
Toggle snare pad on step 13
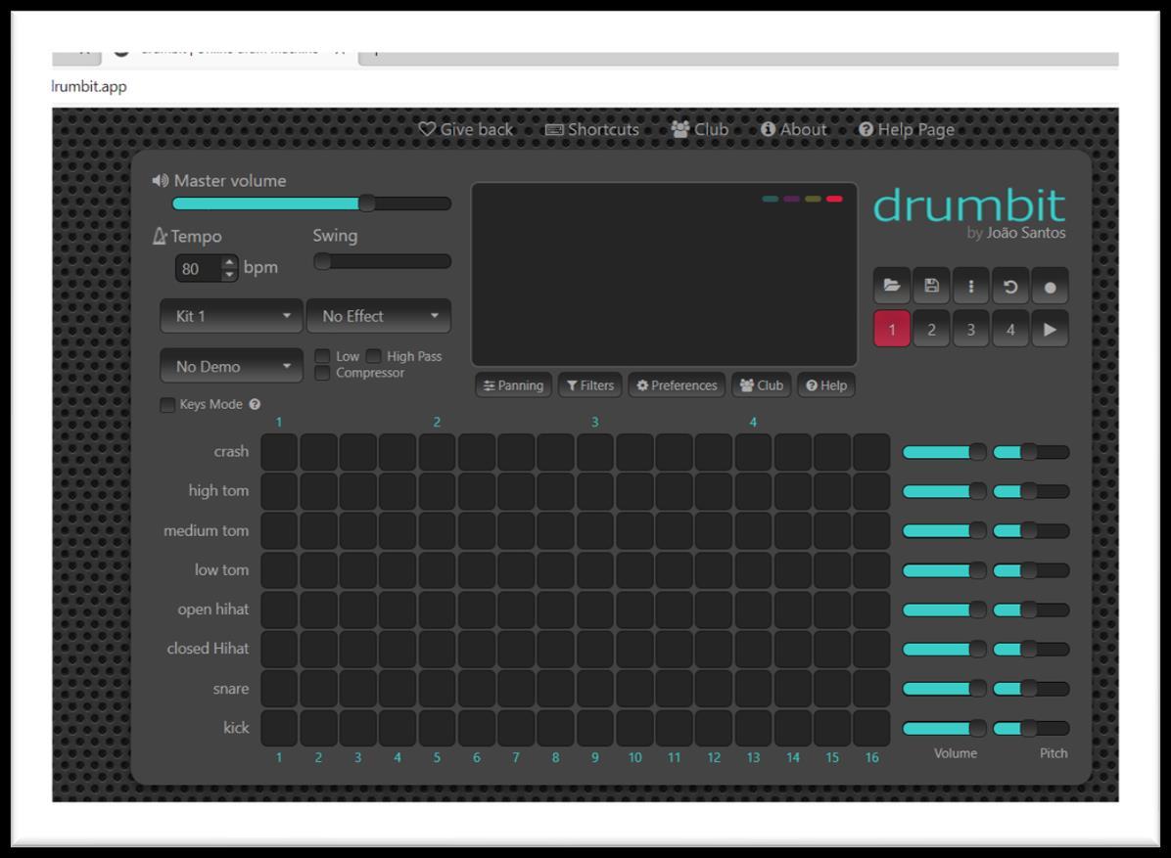(753, 689)
